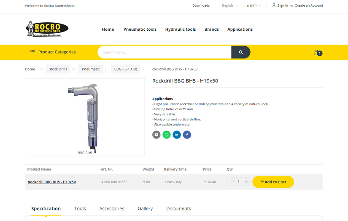Click the Sign In link
Viewport: 348px width, 221px height.
(x=282, y=5)
